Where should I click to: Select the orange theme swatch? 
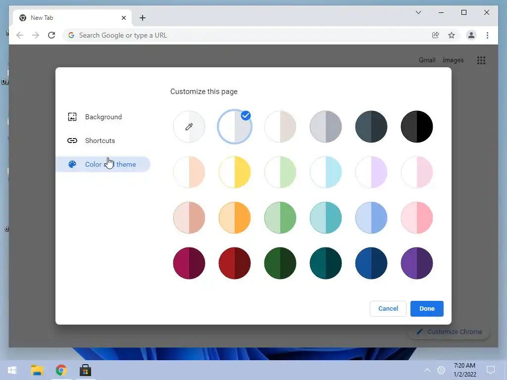click(x=234, y=218)
